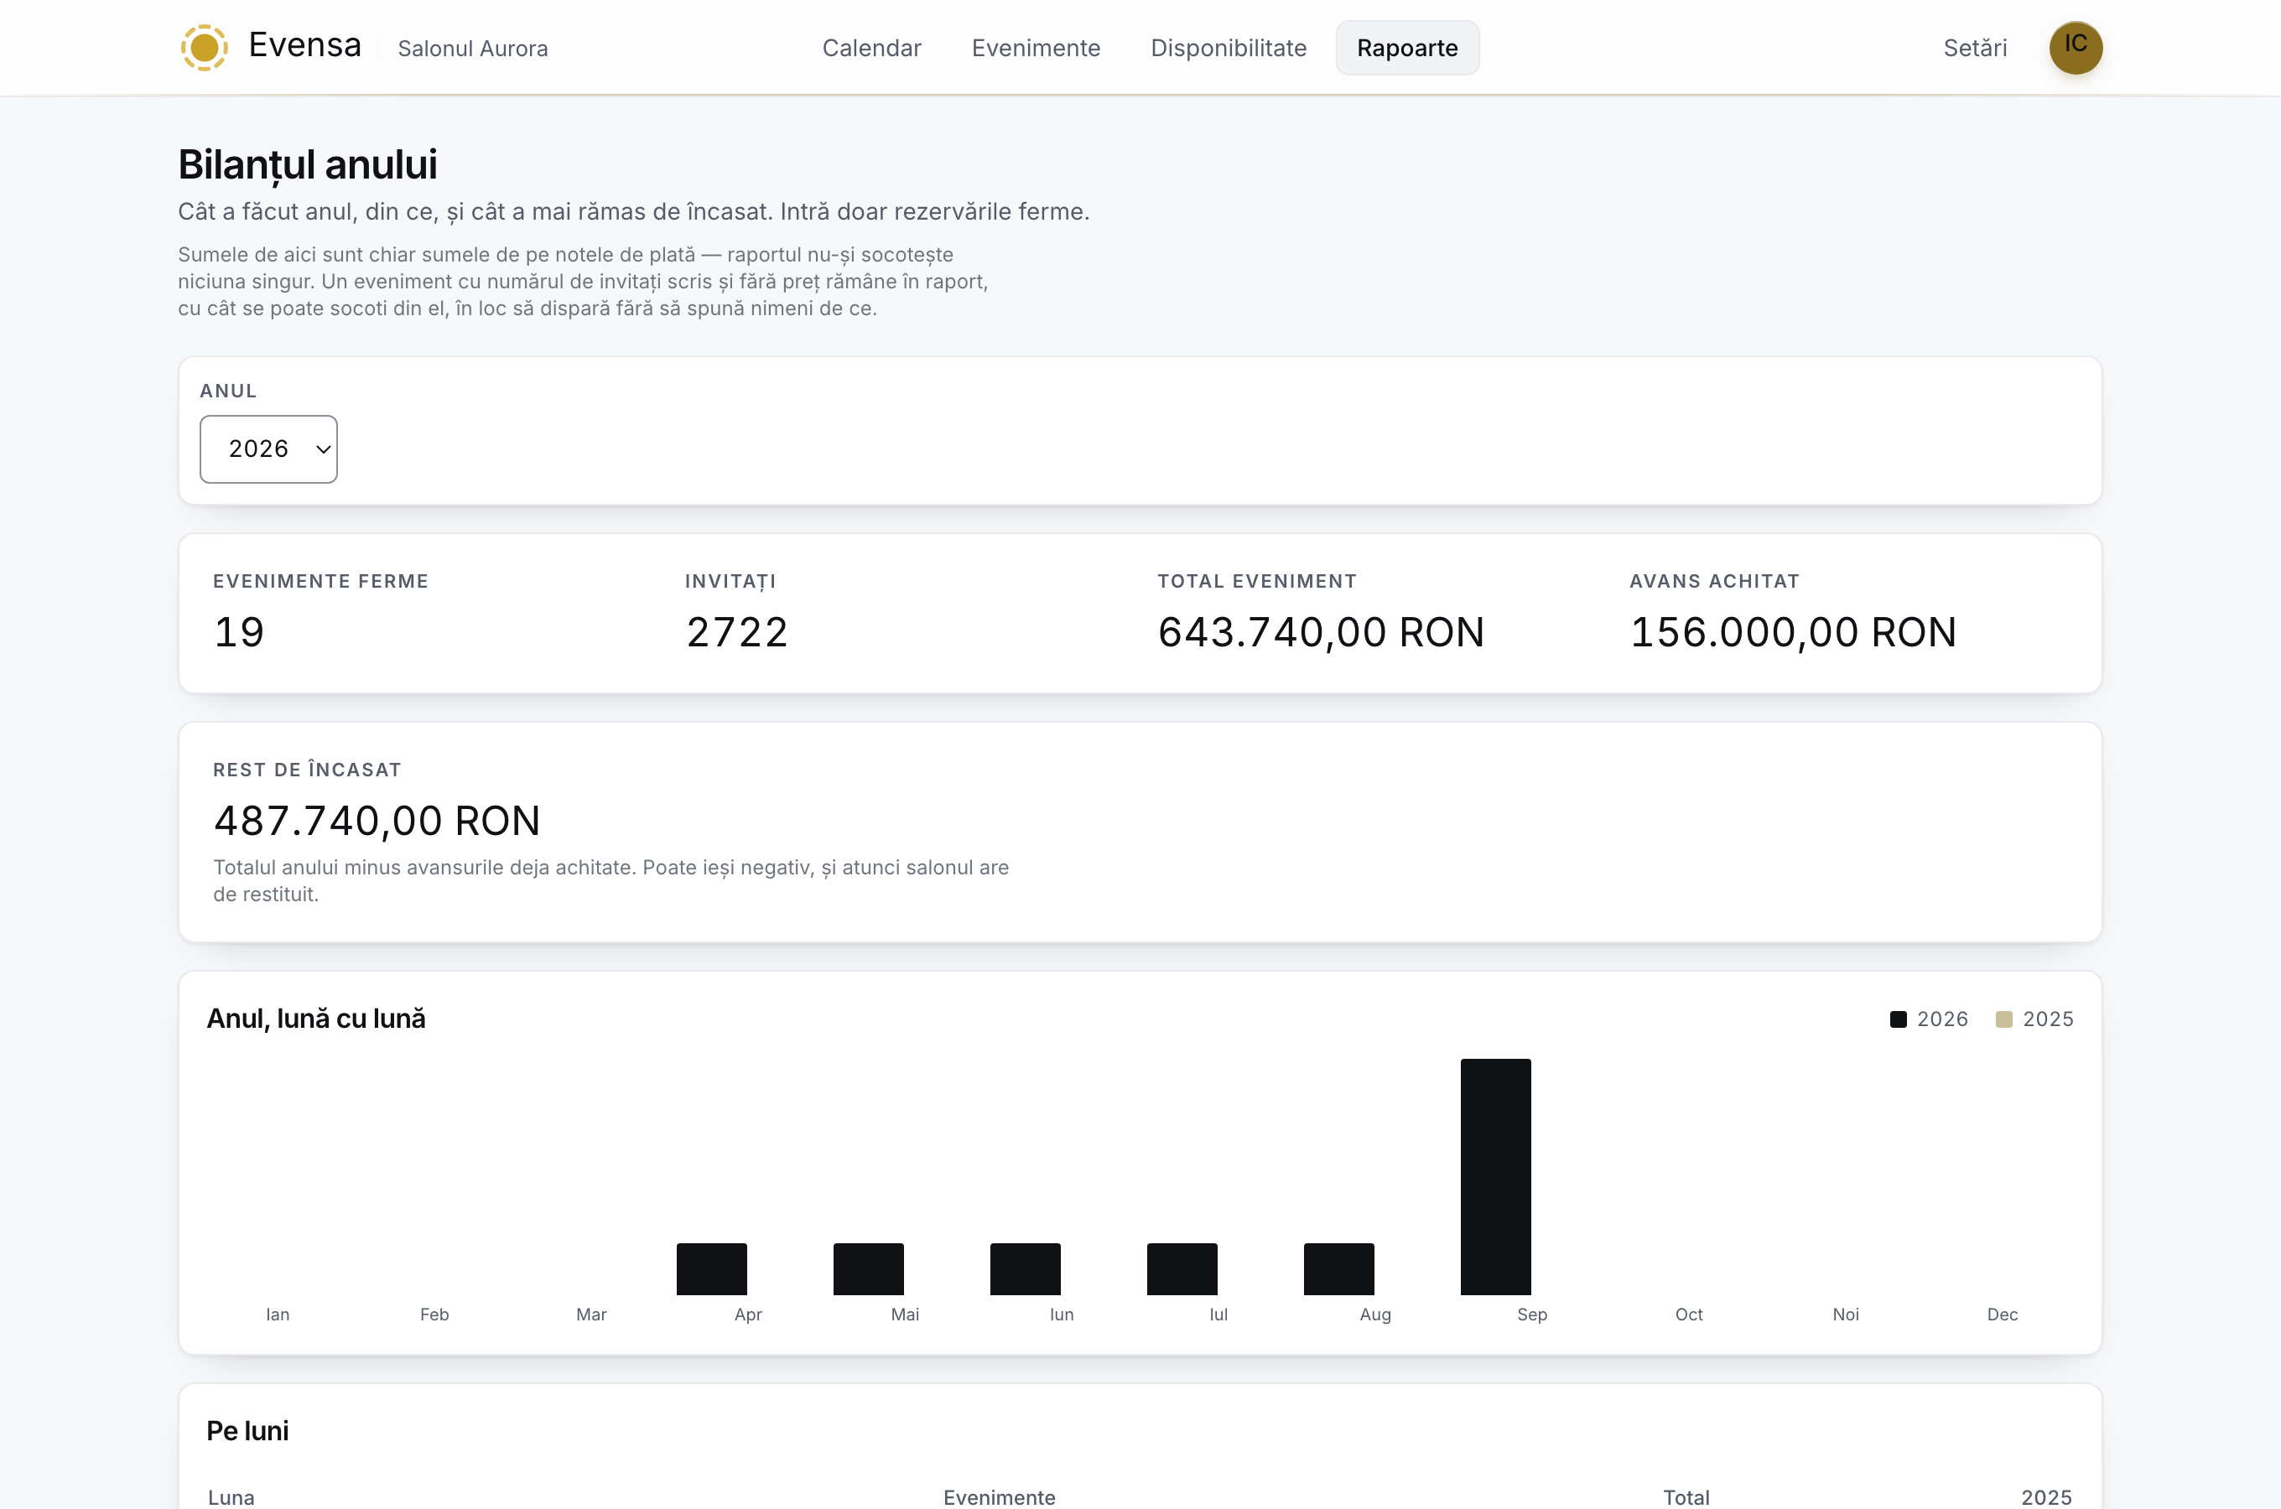Screen dimensions: 2281x1509
Task: Click the Pe luni heading
Action: coord(247,1431)
